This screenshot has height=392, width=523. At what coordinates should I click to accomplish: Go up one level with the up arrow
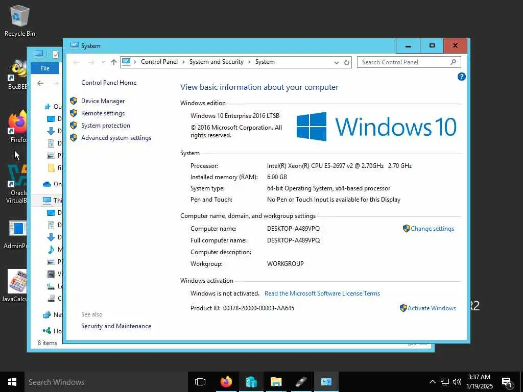tap(114, 62)
